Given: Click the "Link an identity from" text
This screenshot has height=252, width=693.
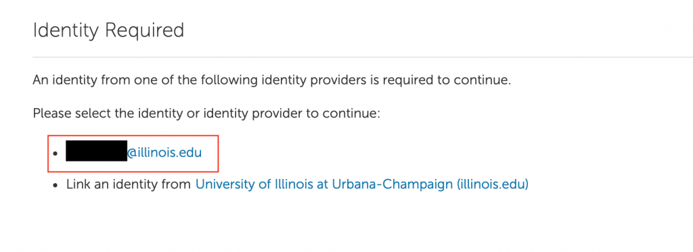Looking at the screenshot, I should [x=129, y=184].
